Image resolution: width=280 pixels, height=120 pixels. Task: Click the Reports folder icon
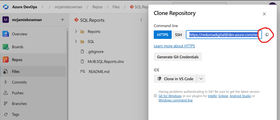point(82,32)
